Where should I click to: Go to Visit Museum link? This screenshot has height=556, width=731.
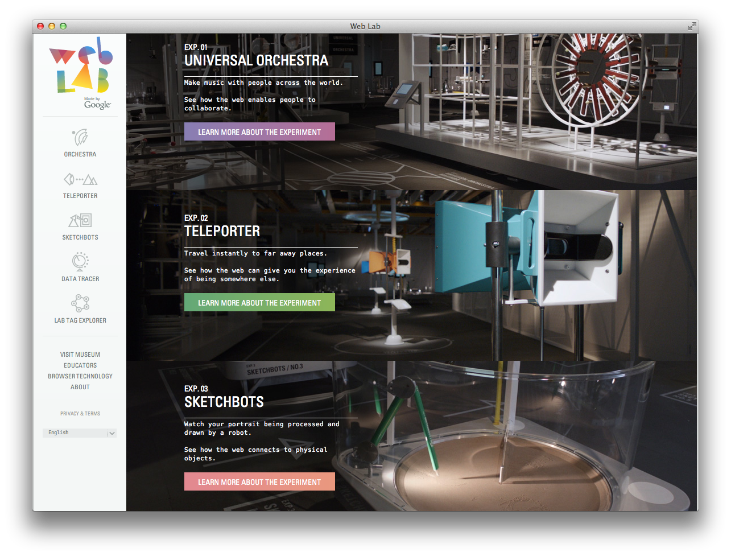[80, 355]
